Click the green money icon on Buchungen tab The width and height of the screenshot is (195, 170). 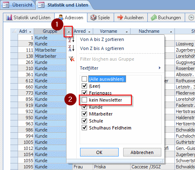point(154,18)
